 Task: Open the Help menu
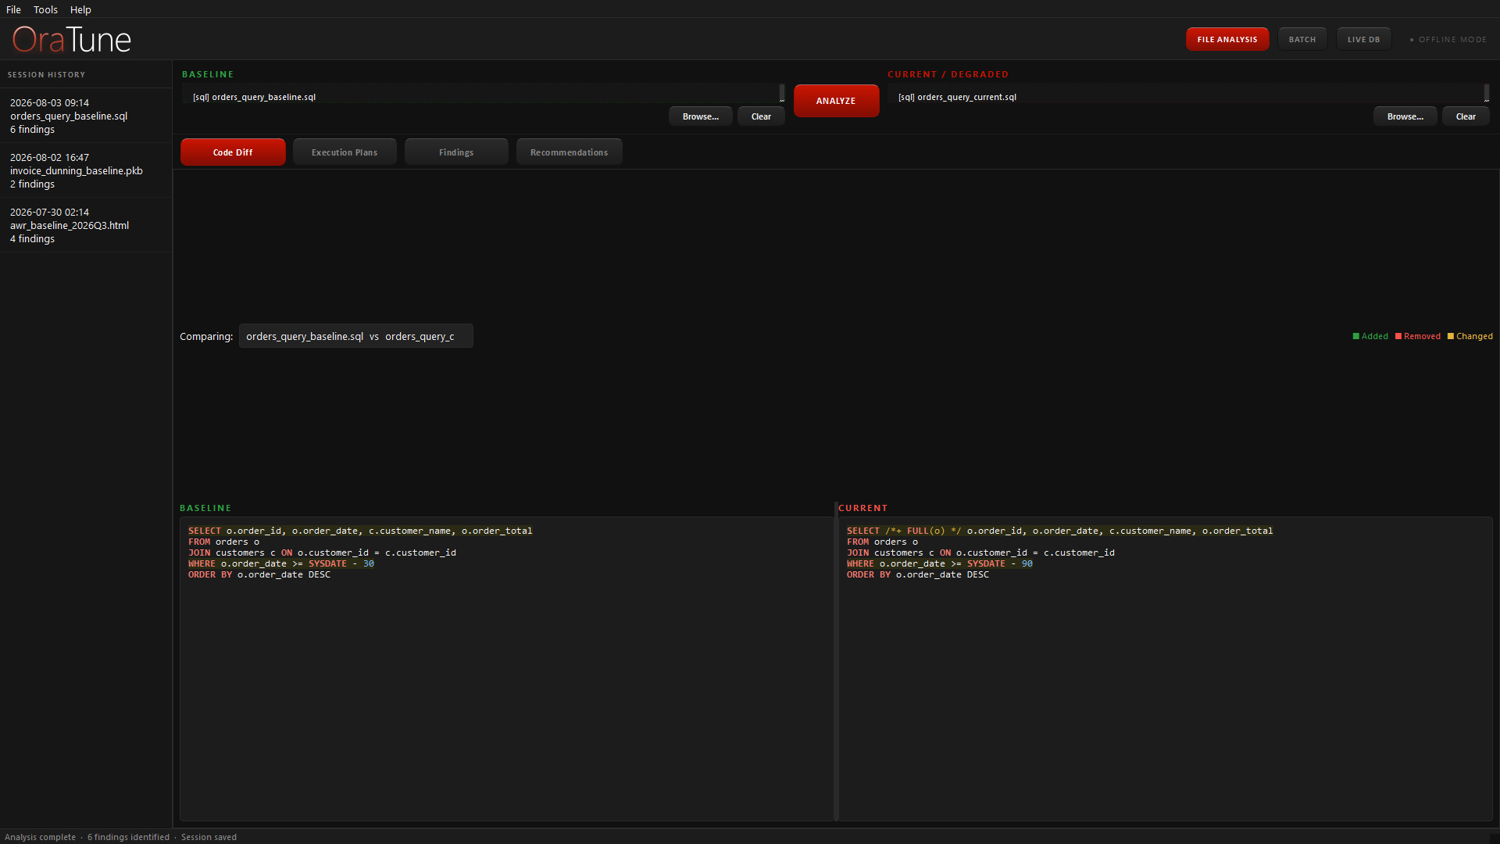click(x=80, y=9)
